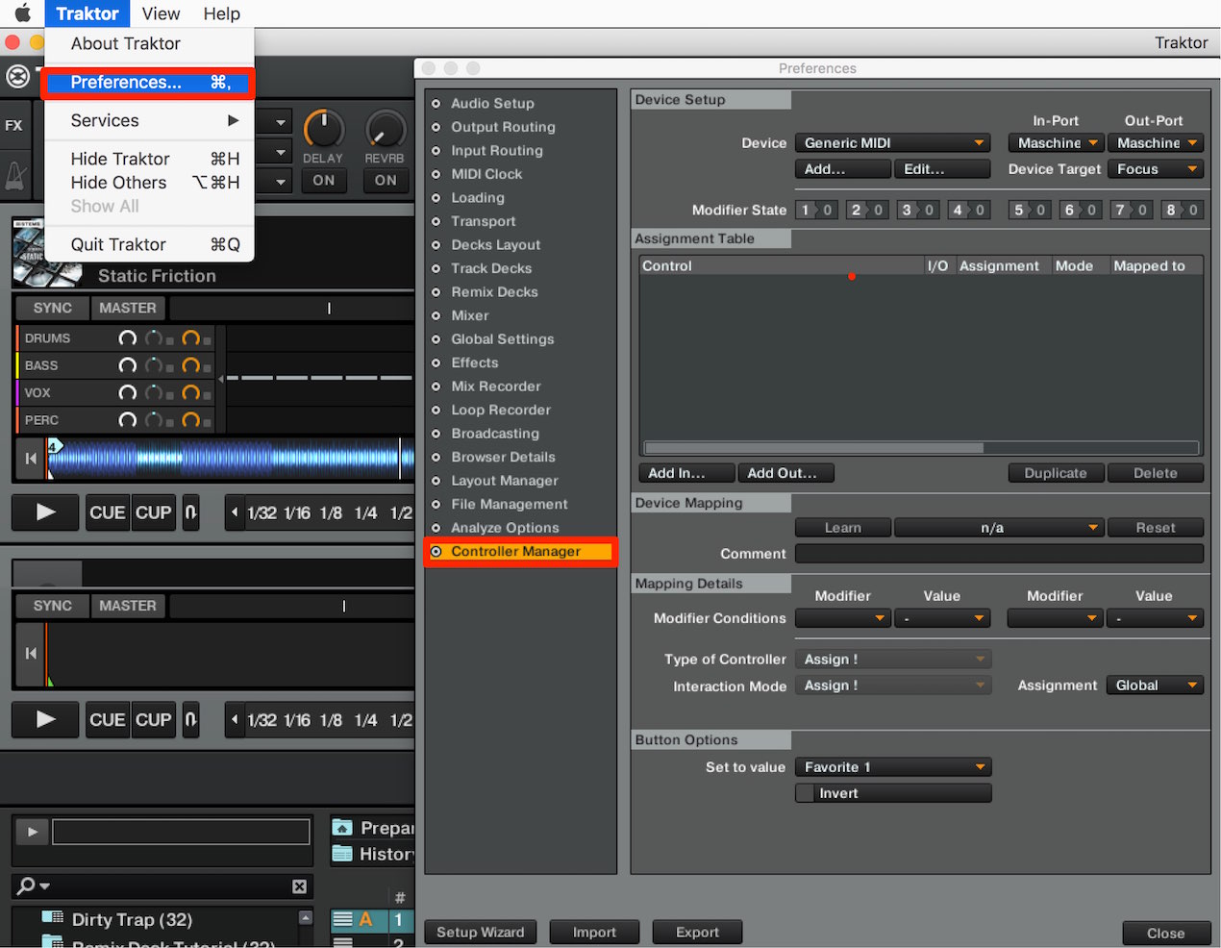
Task: Choose Preferences... from Traktor menu
Action: click(149, 83)
